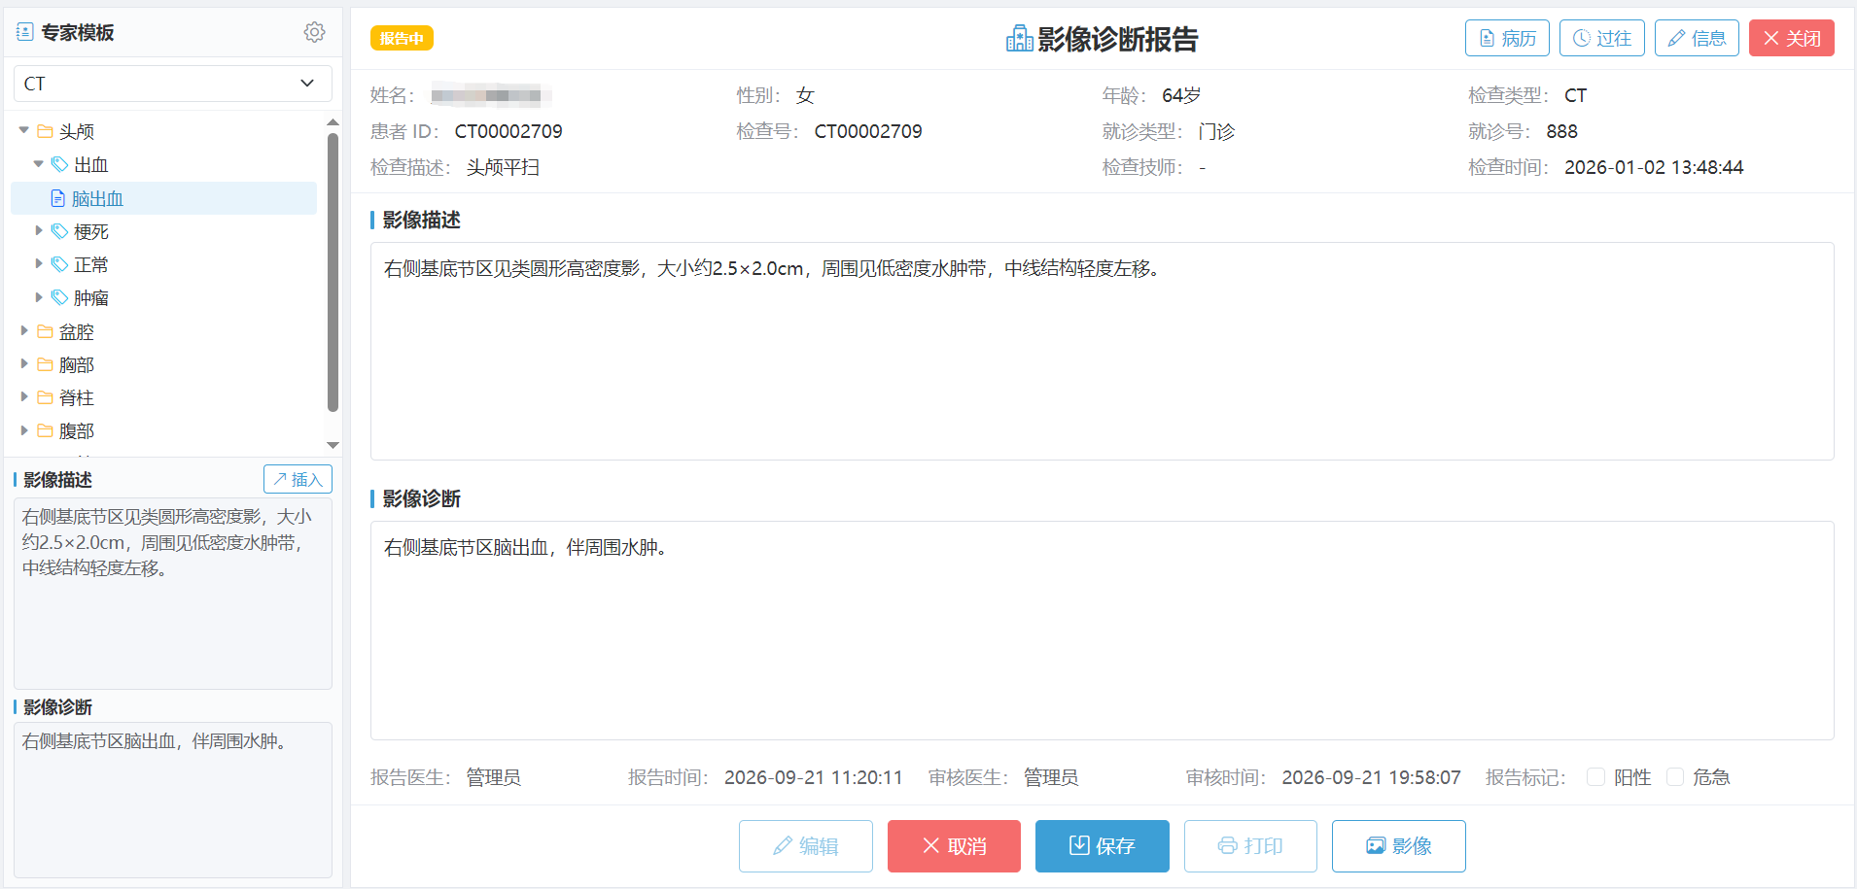Viewport: 1857px width, 889px height.
Task: Open the CT modality dropdown
Action: tap(173, 84)
